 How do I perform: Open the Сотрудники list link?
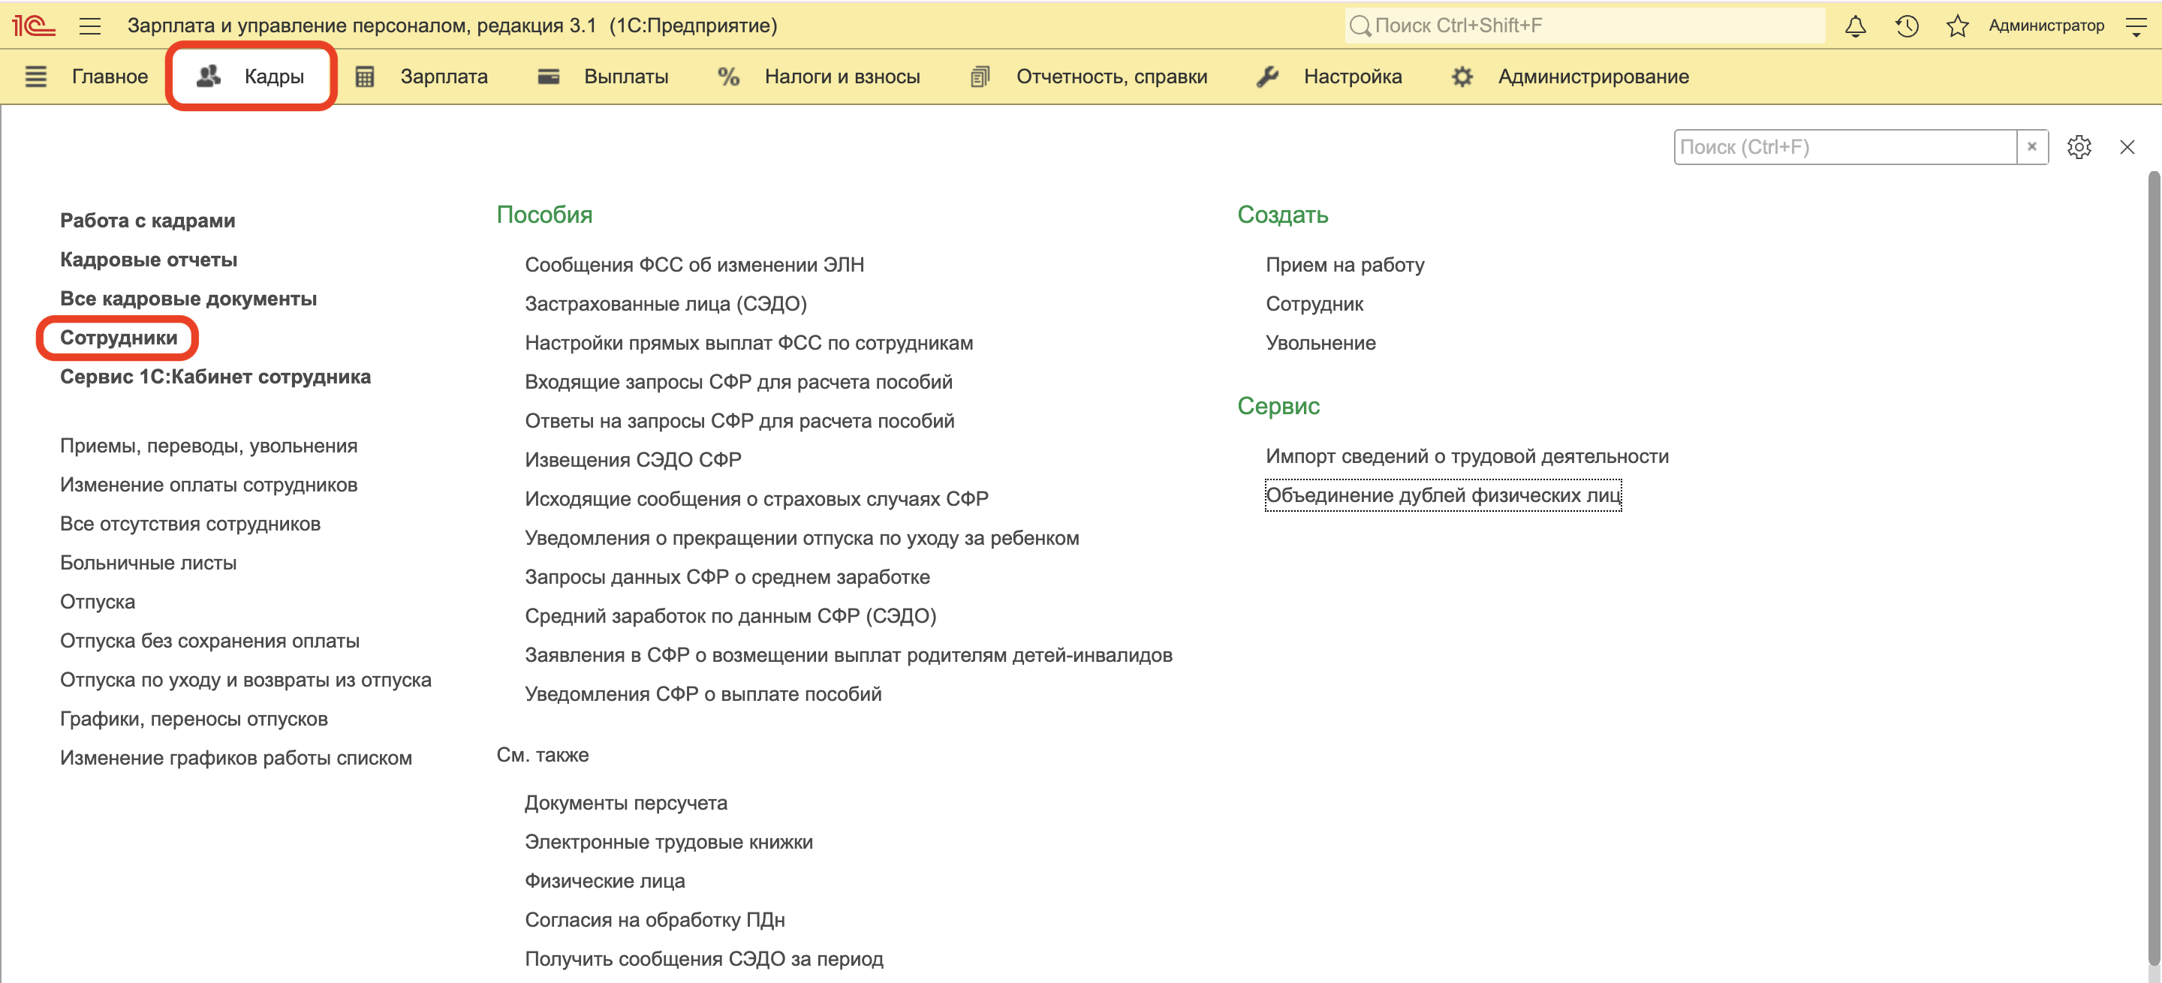119,337
